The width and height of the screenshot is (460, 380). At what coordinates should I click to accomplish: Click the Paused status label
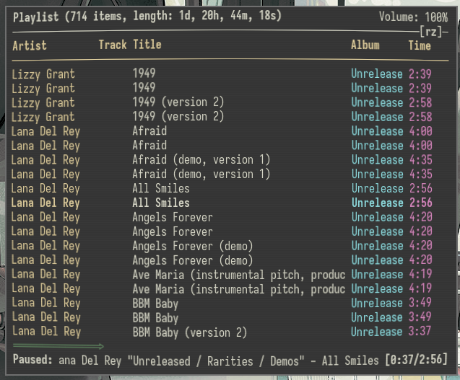(32, 359)
